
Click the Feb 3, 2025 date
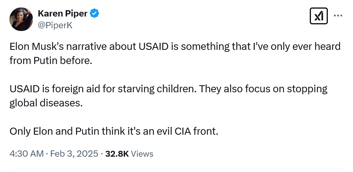pyautogui.click(x=74, y=154)
